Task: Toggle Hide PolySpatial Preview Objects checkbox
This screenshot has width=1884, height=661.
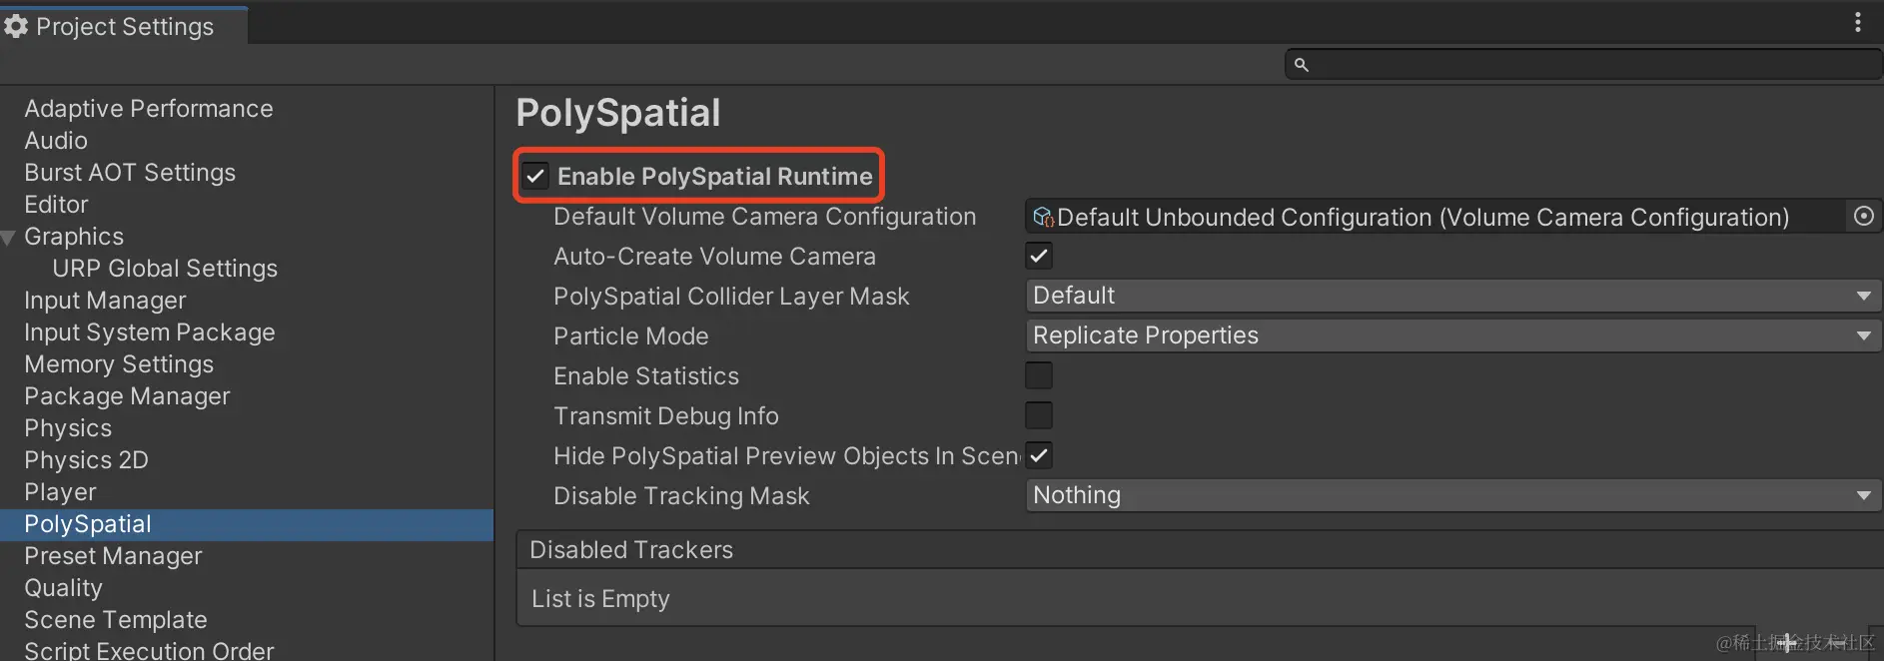Action: pyautogui.click(x=1039, y=455)
